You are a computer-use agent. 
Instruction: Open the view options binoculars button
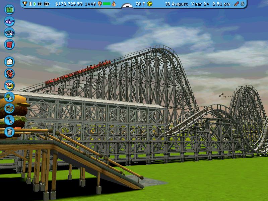tap(9, 21)
